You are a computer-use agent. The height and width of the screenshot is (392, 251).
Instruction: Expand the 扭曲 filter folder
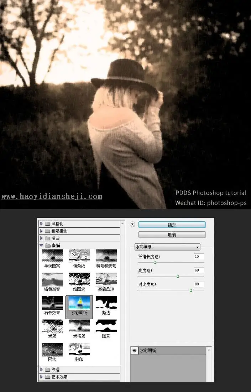41,238
